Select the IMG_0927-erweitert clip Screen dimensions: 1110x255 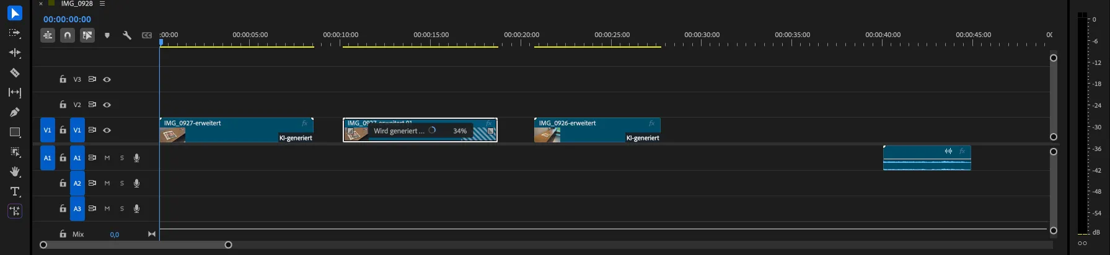pos(237,130)
